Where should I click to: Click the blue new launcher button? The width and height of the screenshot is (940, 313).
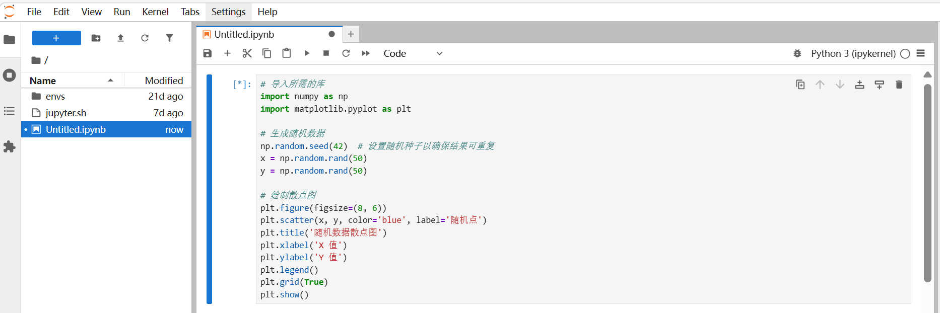56,38
